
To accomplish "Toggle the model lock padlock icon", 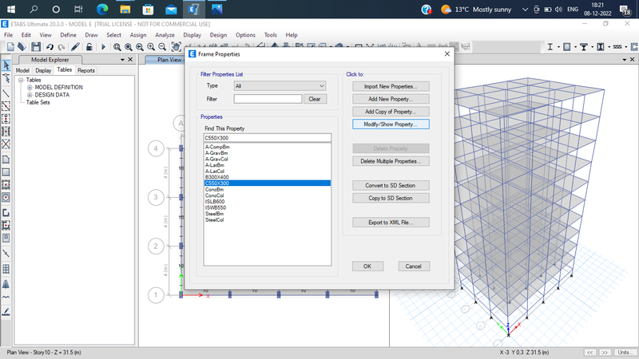I will 89,47.
